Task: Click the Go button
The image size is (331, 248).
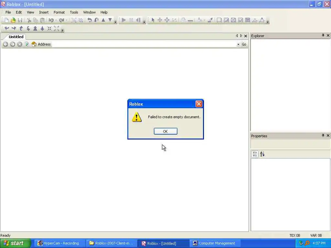Action: pyautogui.click(x=244, y=44)
